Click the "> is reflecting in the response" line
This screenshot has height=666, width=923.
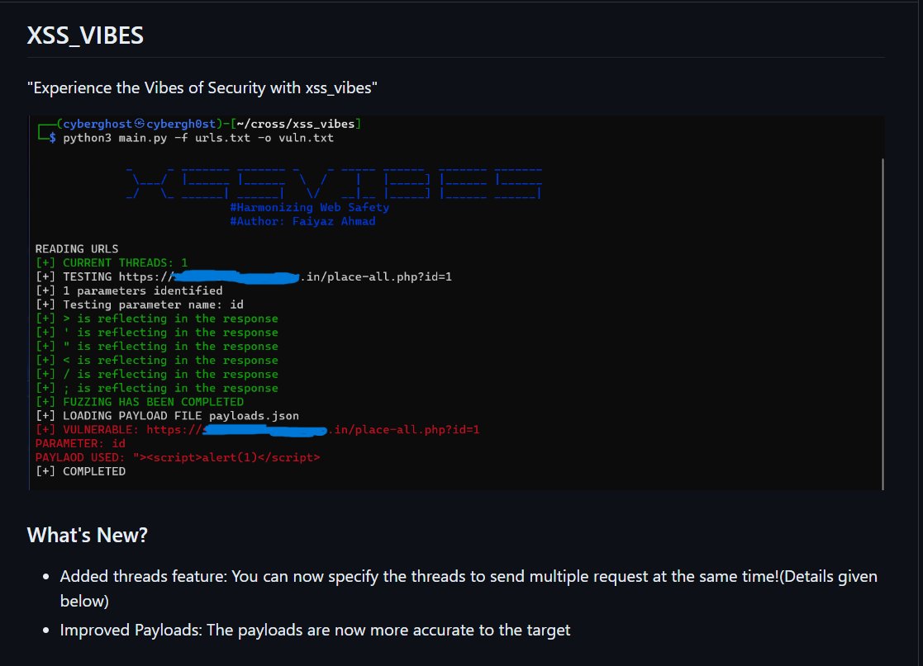click(x=156, y=319)
